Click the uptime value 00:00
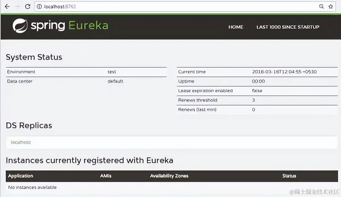Screen dimensions: 341x197 258,81
